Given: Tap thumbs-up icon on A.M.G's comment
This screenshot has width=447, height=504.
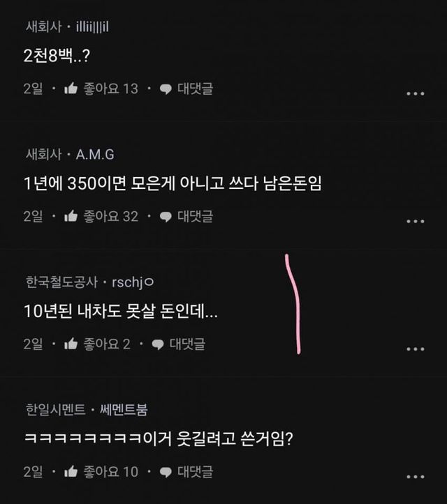Looking at the screenshot, I should click(71, 216).
